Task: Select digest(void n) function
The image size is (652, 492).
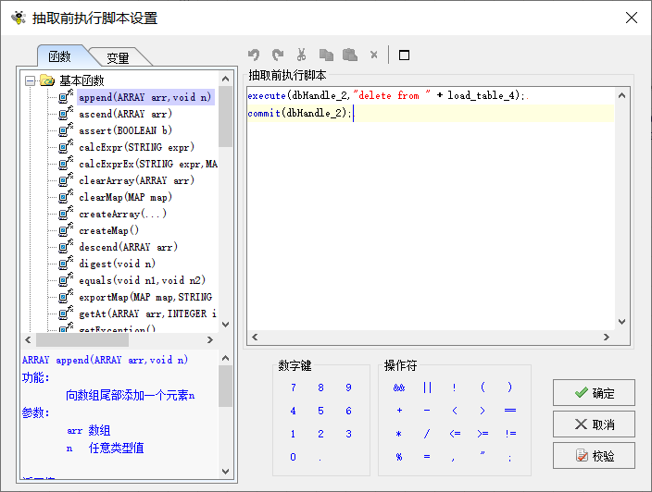Action: pos(118,264)
